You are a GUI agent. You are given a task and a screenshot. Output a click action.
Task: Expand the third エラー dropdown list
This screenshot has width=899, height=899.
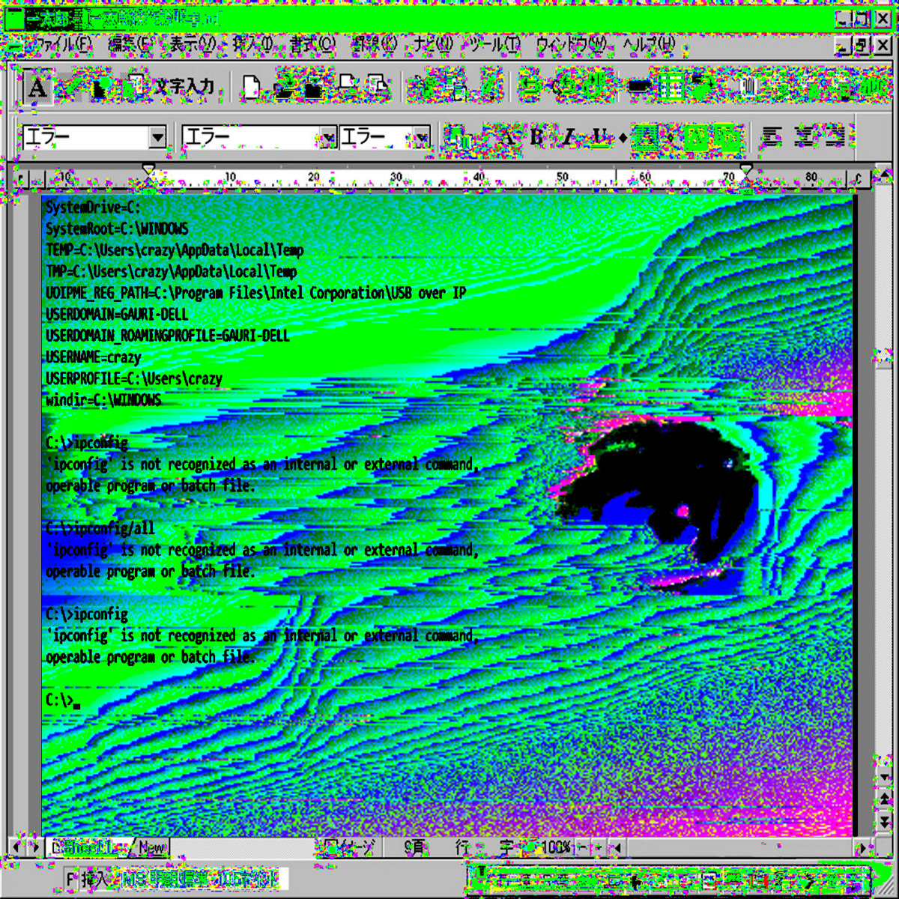pos(422,138)
